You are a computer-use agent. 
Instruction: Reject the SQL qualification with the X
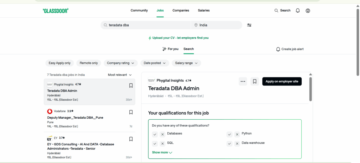coord(162,144)
